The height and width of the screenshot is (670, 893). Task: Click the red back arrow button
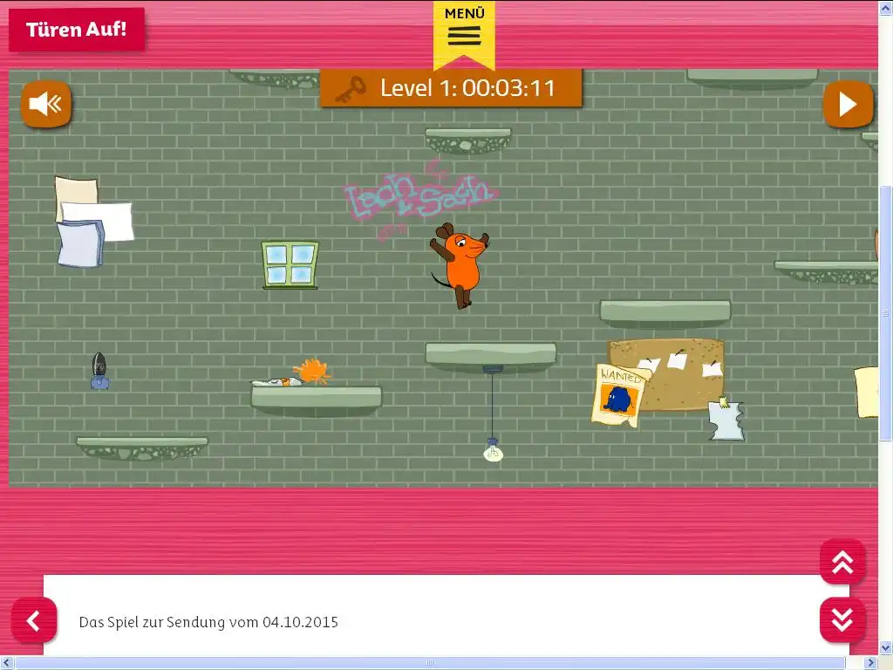(34, 620)
